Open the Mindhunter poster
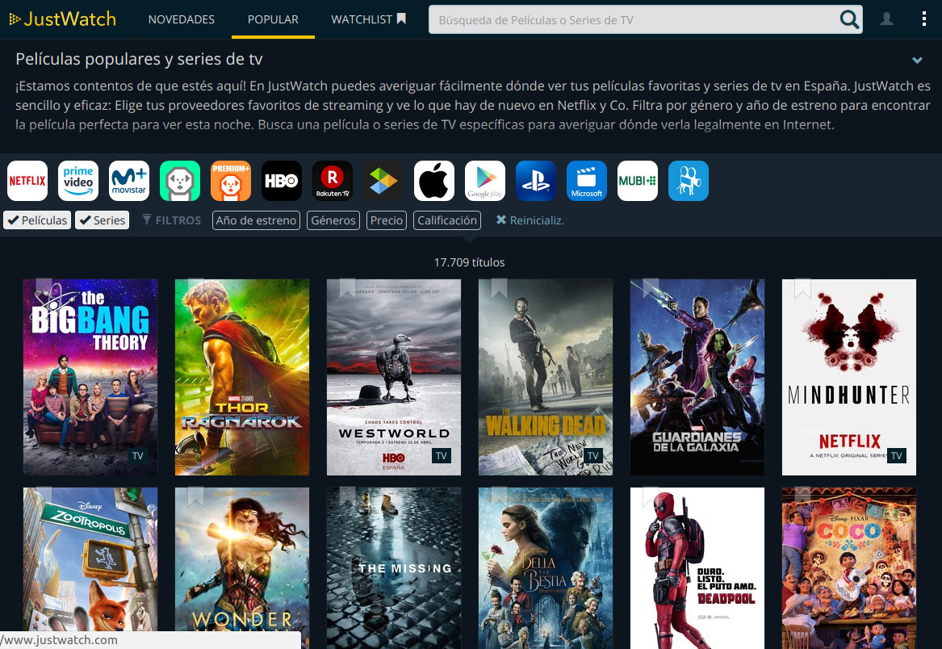 coord(849,378)
